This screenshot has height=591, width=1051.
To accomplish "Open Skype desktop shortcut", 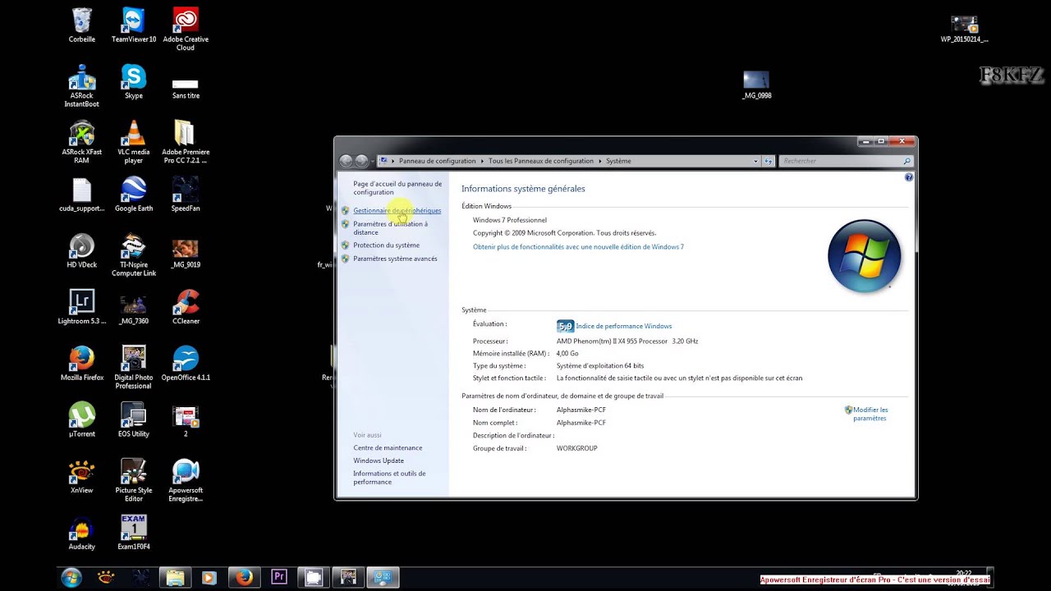I will pos(134,81).
